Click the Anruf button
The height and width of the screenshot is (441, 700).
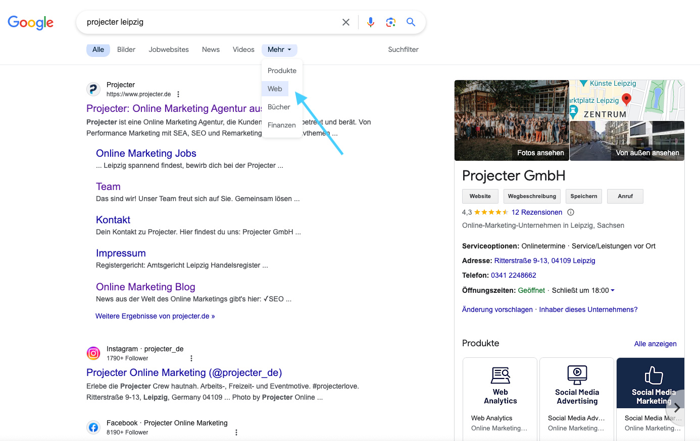[625, 196]
